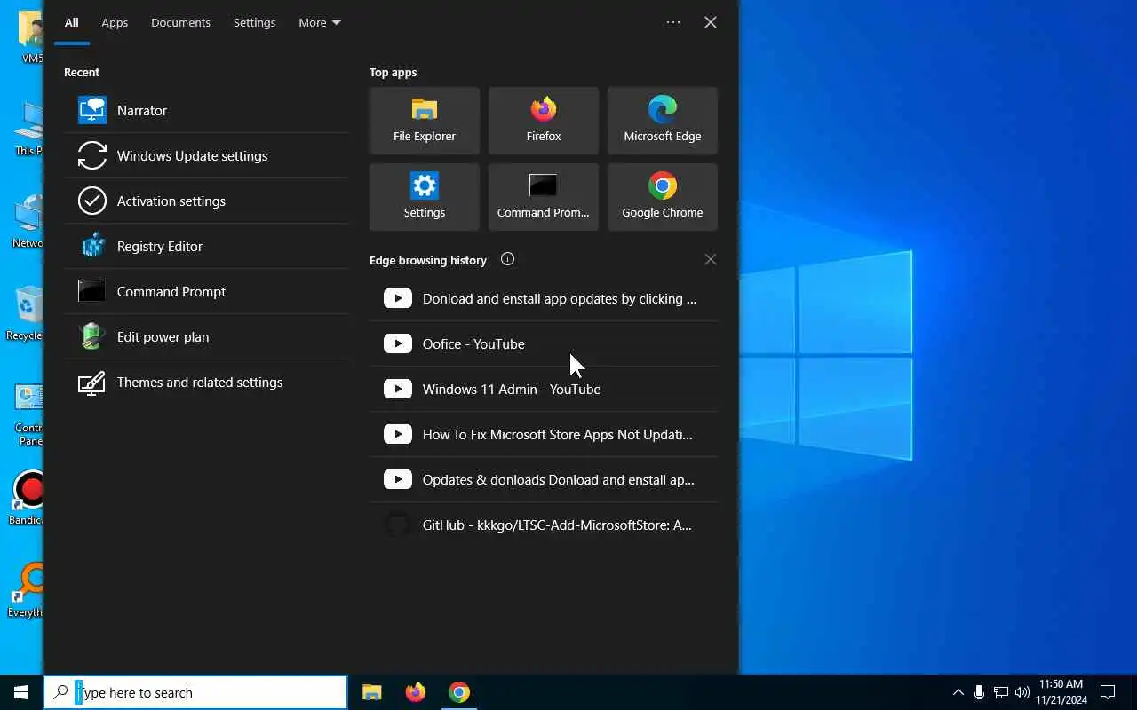Select the Recycle Bin desktop icon
Screen dimensions: 1137x710
[27, 313]
